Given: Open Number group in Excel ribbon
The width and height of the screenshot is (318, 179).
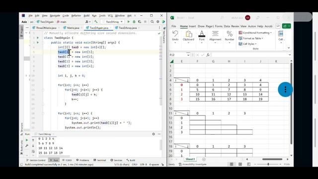Looking at the screenshot, I should click(x=230, y=36).
